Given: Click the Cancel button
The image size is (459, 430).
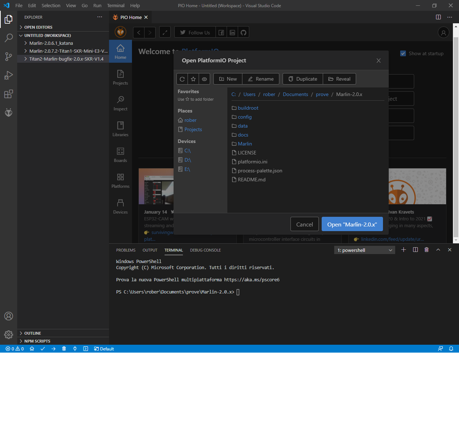Looking at the screenshot, I should 304,224.
